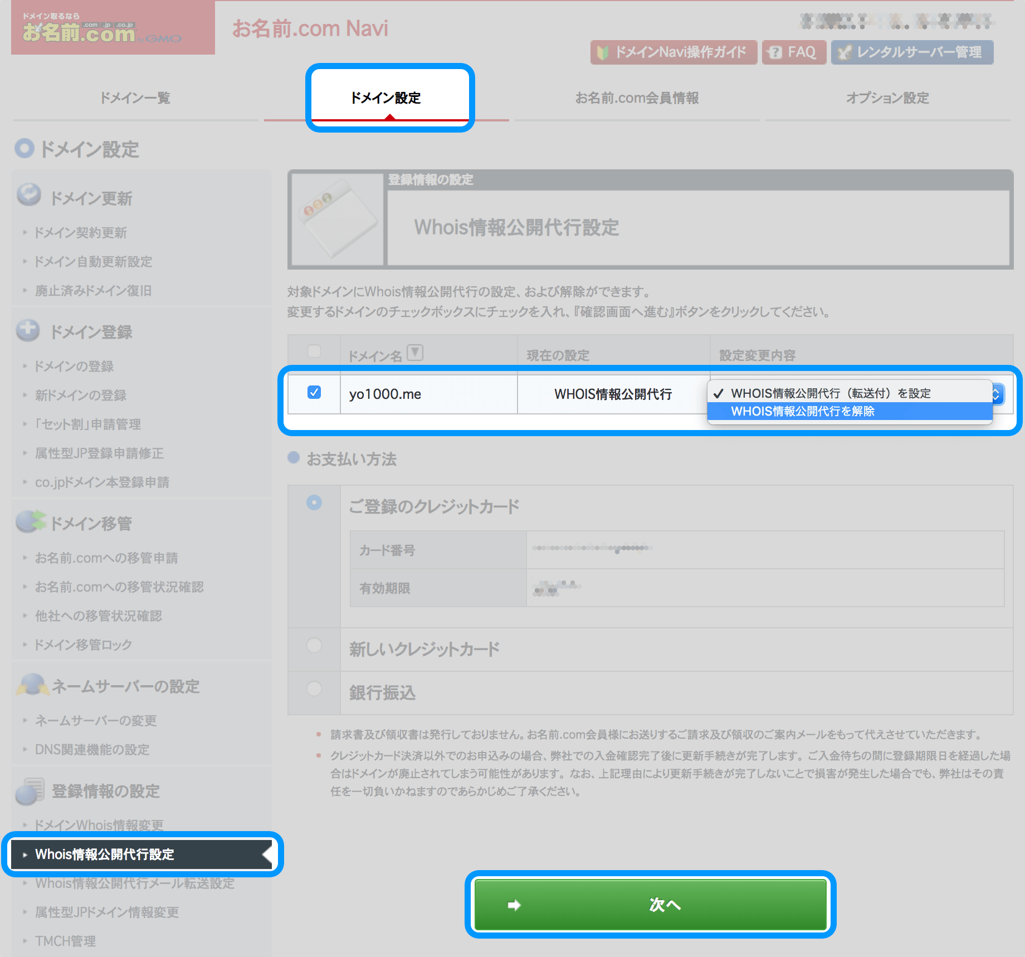The width and height of the screenshot is (1025, 957).
Task: Switch to the オプション設定 tab
Action: (x=887, y=97)
